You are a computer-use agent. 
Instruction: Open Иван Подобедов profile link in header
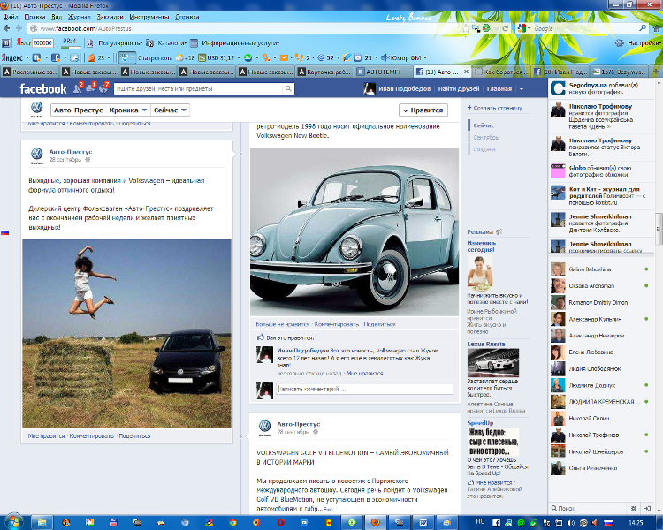click(404, 88)
